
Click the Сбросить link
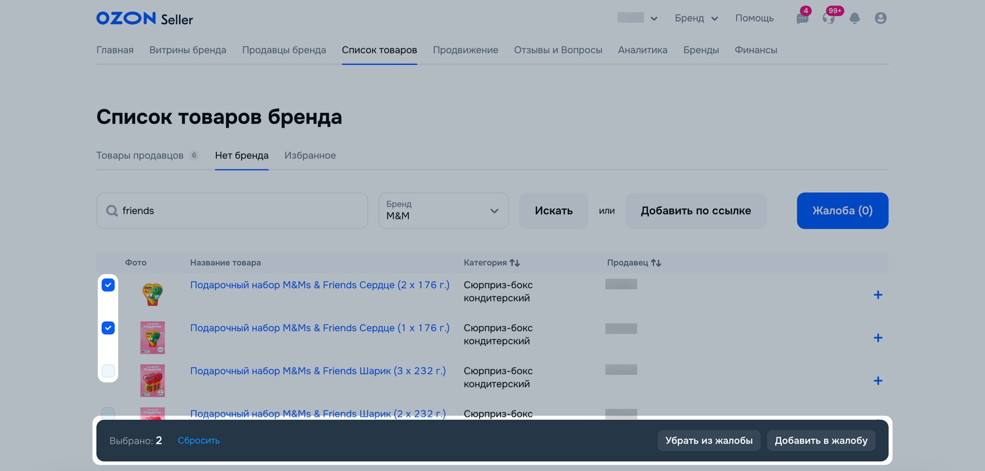tap(199, 440)
